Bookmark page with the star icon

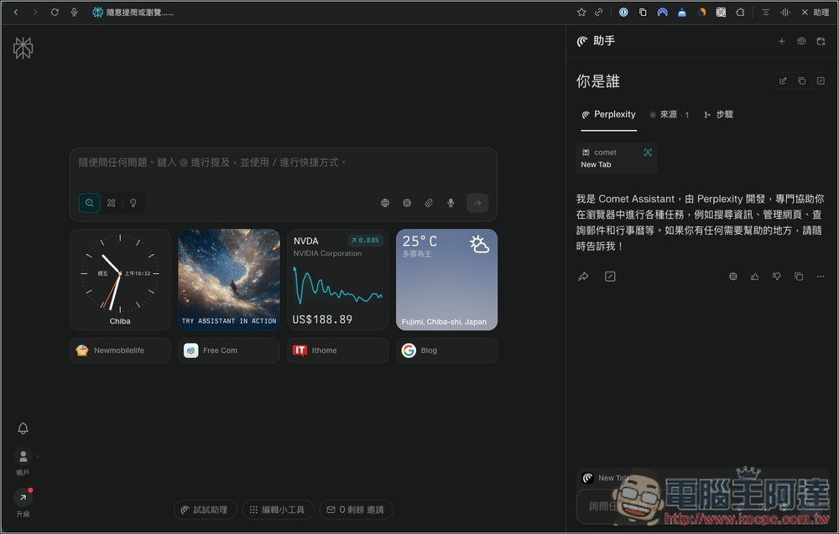click(x=581, y=13)
